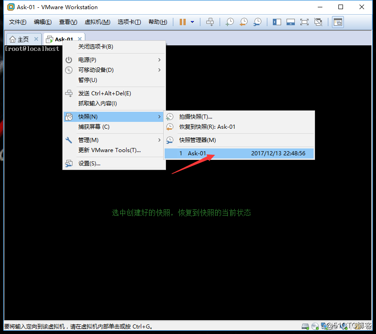Choose 拍摄快照(T)... in submenu
The image size is (376, 334).
click(x=239, y=117)
